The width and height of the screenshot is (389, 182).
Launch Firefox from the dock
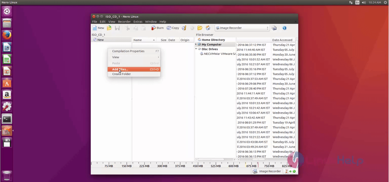pos(7,35)
